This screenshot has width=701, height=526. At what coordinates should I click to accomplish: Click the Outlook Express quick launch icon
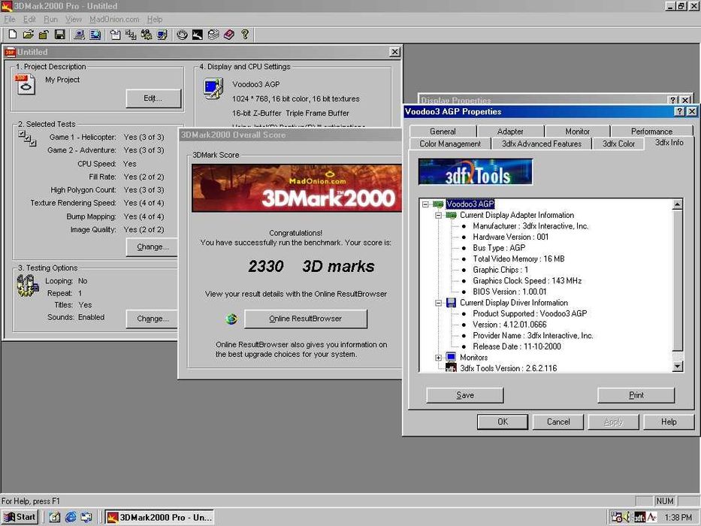[86, 517]
